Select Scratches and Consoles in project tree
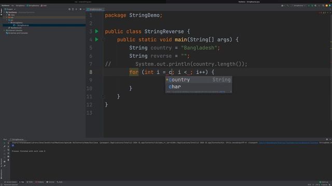The height and width of the screenshot is (186, 332). pos(17,33)
